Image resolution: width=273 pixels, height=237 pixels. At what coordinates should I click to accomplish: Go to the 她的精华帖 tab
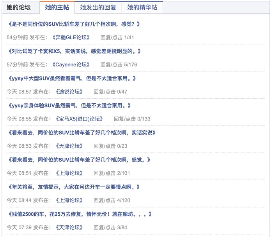point(142,7)
